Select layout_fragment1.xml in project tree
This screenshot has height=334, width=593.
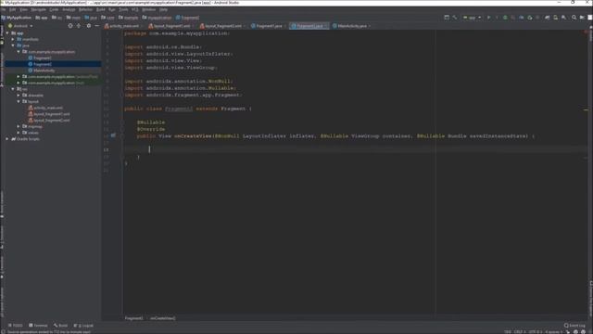coord(49,114)
